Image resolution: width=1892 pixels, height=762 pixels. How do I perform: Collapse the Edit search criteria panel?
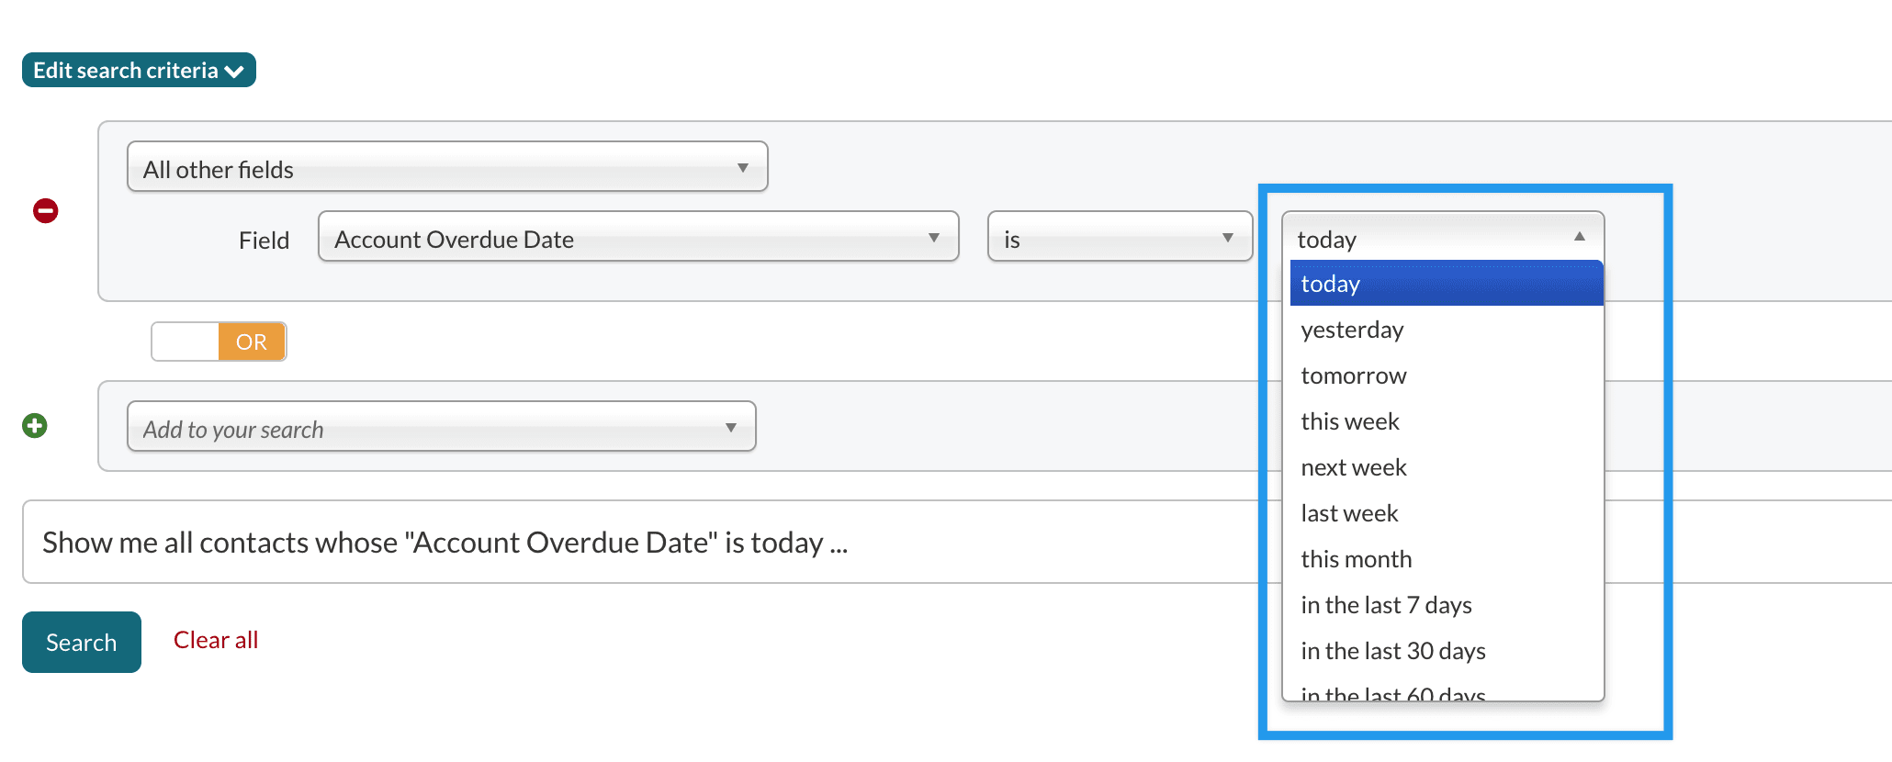139,71
